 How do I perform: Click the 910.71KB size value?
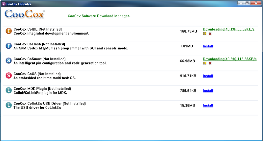[x=188, y=76]
